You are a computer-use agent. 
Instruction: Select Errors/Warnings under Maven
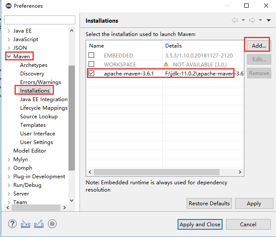point(41,82)
